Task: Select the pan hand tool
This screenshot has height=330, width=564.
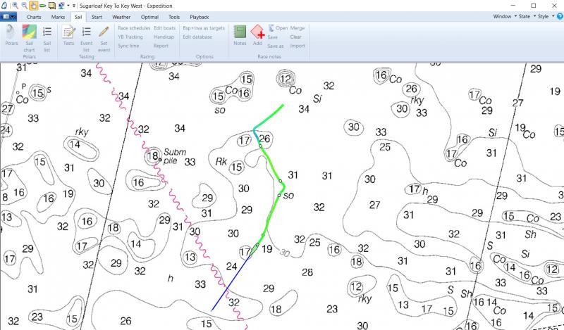Action: [x=34, y=5]
